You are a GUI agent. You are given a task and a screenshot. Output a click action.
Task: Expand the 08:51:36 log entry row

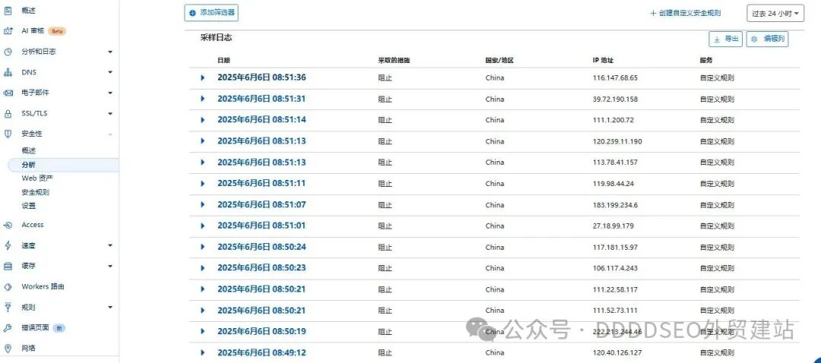203,77
